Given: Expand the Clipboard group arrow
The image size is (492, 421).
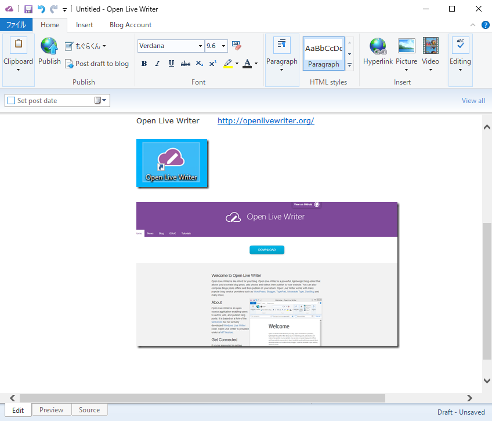Looking at the screenshot, I should (x=18, y=69).
